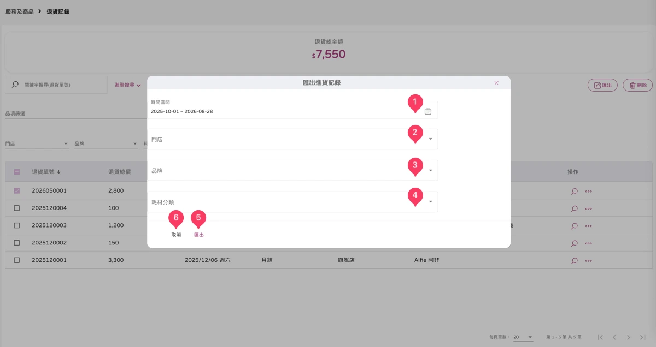Click the 退貨記錄 breadcrumb item

[58, 11]
